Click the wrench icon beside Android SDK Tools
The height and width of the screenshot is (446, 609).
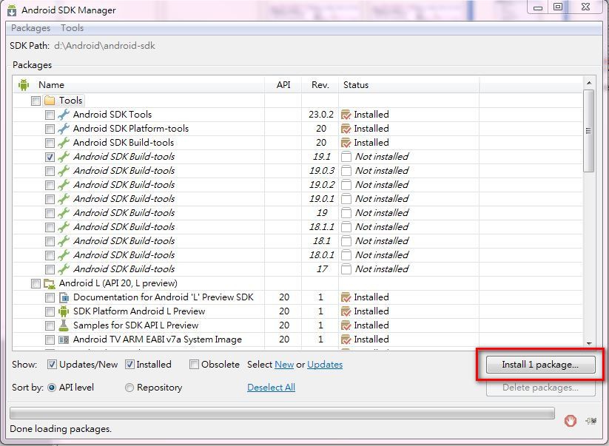pyautogui.click(x=64, y=115)
